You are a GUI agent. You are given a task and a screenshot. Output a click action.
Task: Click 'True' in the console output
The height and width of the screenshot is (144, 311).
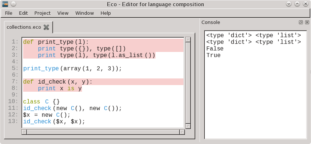[214, 55]
